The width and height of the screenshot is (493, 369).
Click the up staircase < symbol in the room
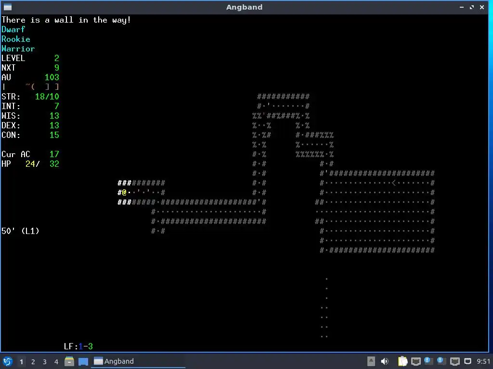(394, 183)
